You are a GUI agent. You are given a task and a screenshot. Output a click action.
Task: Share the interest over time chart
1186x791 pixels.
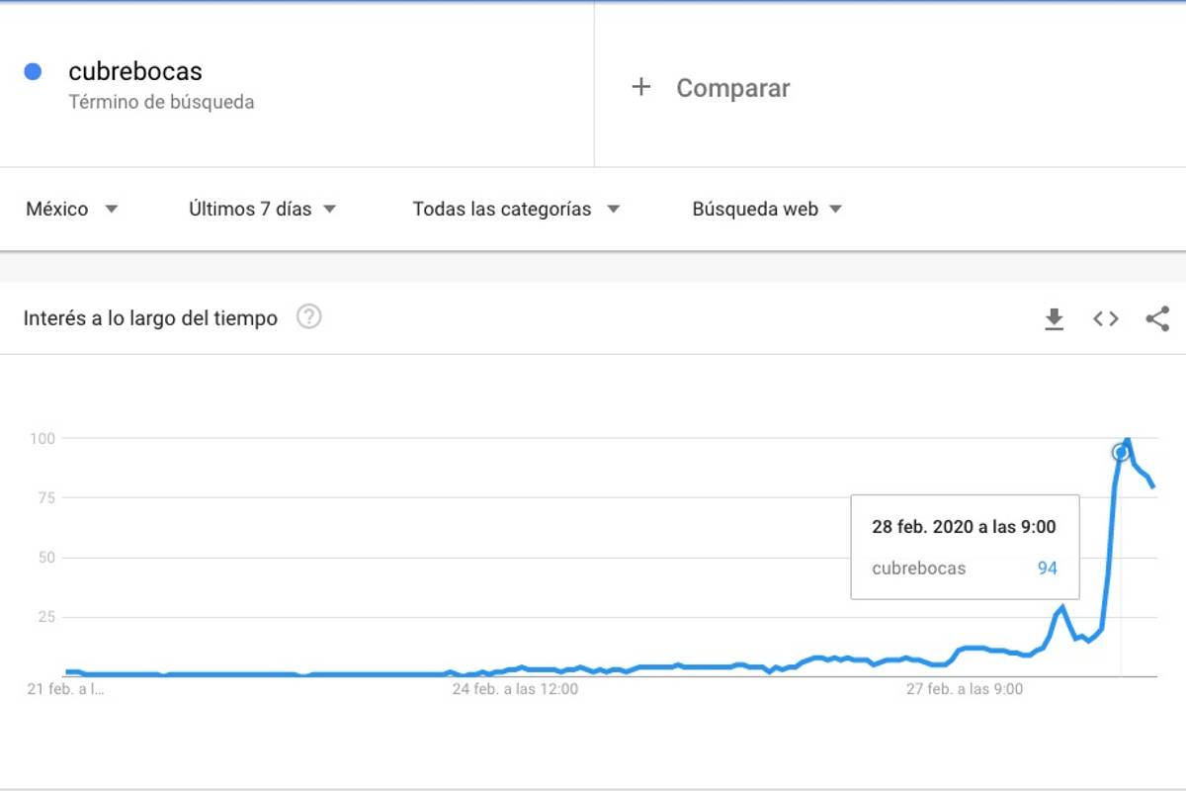pyautogui.click(x=1155, y=318)
